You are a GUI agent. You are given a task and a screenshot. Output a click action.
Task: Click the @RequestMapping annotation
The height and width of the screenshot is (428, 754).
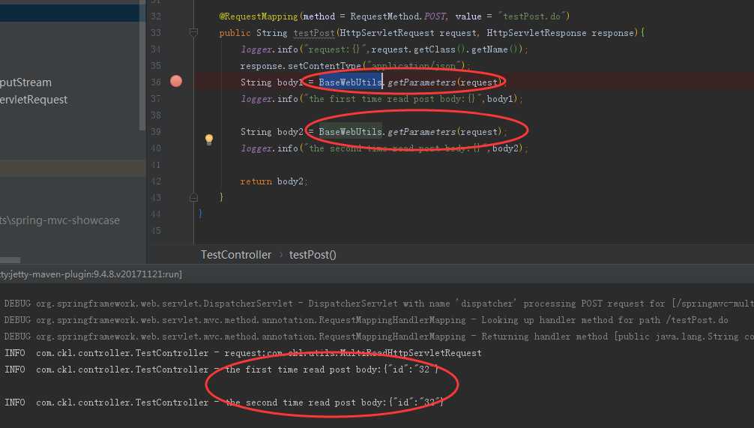tap(259, 16)
